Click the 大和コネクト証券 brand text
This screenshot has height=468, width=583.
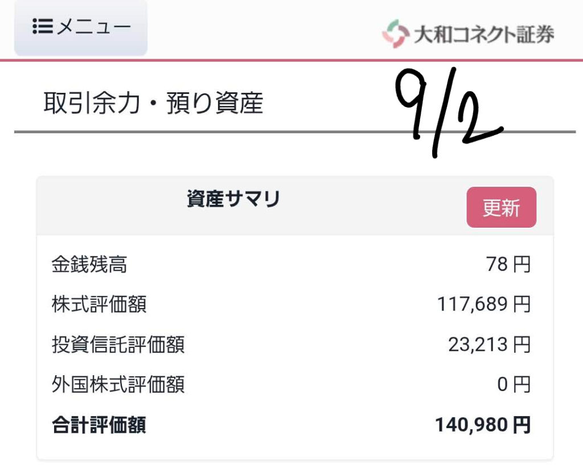pyautogui.click(x=484, y=34)
